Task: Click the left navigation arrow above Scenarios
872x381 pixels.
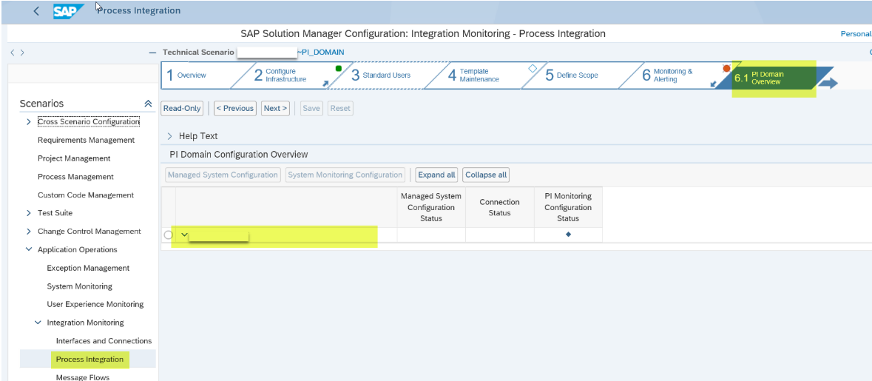Action: [13, 53]
